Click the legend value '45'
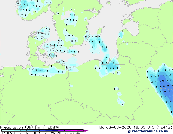The image size is (173, 134). point(78,133)
